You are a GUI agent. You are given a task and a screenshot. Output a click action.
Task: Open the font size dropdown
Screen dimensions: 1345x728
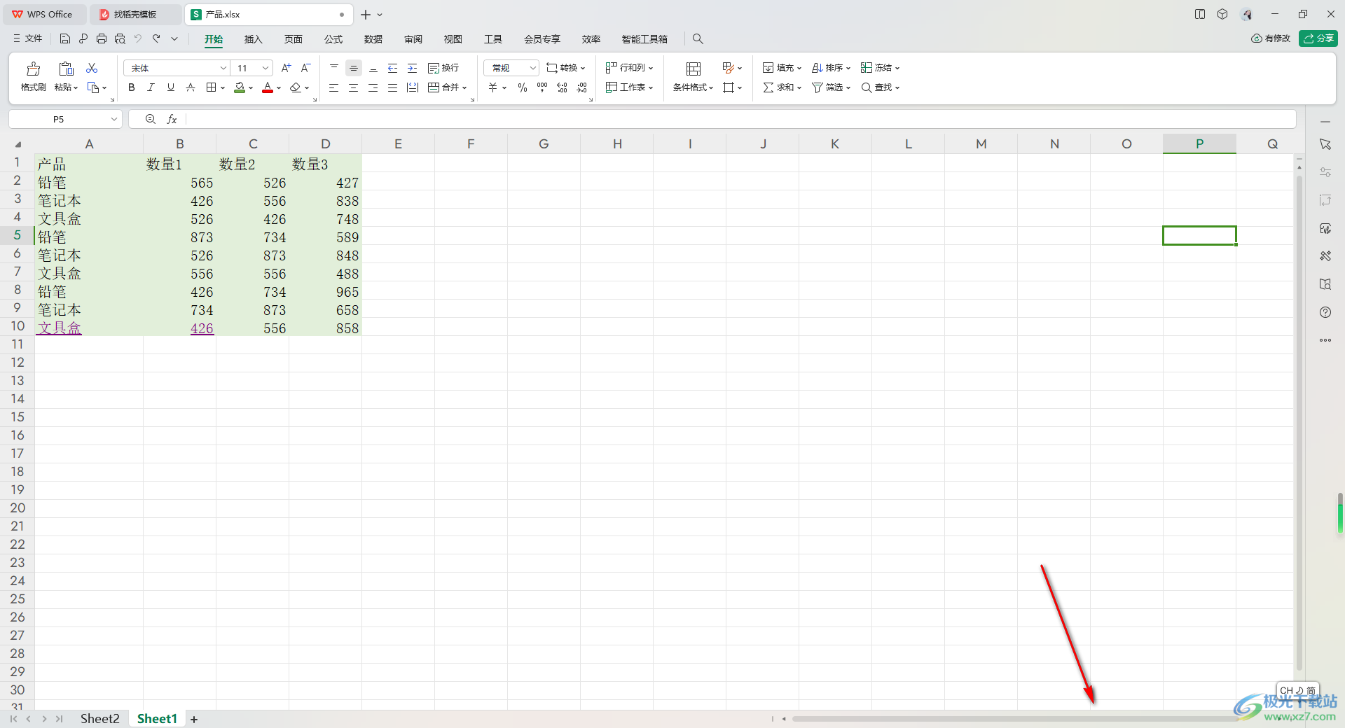[265, 68]
